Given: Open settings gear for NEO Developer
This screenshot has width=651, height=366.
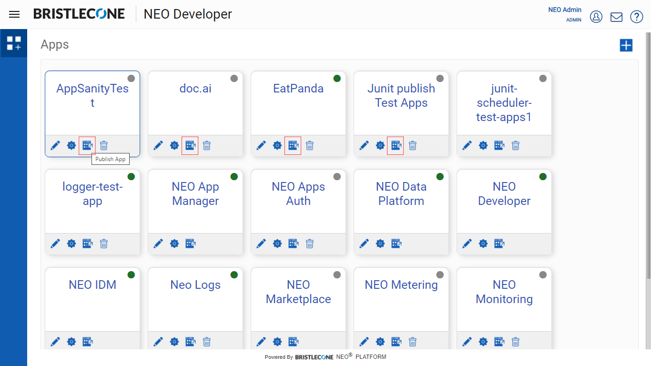Looking at the screenshot, I should (x=483, y=244).
